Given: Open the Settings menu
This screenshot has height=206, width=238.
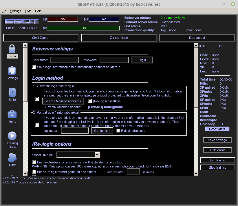Looking at the screenshot, I should 16,11.
